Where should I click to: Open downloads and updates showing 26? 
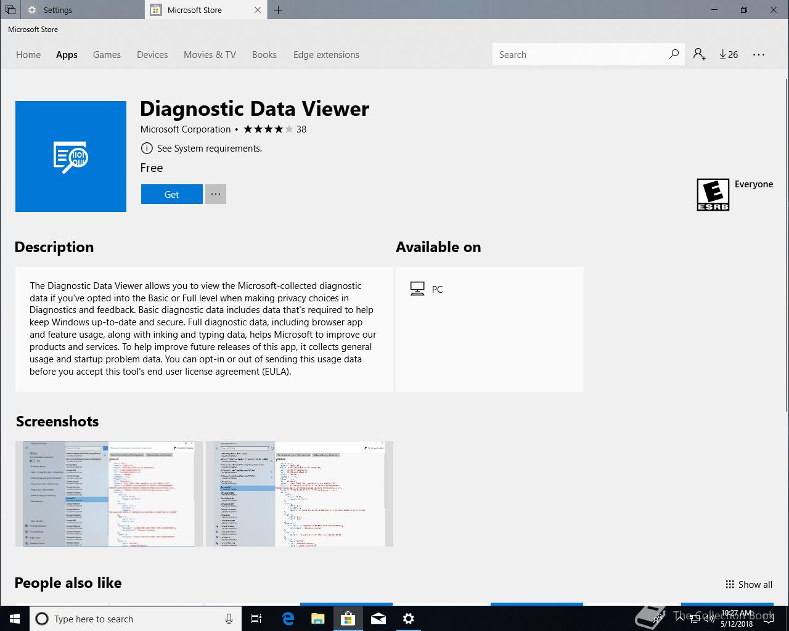(729, 54)
